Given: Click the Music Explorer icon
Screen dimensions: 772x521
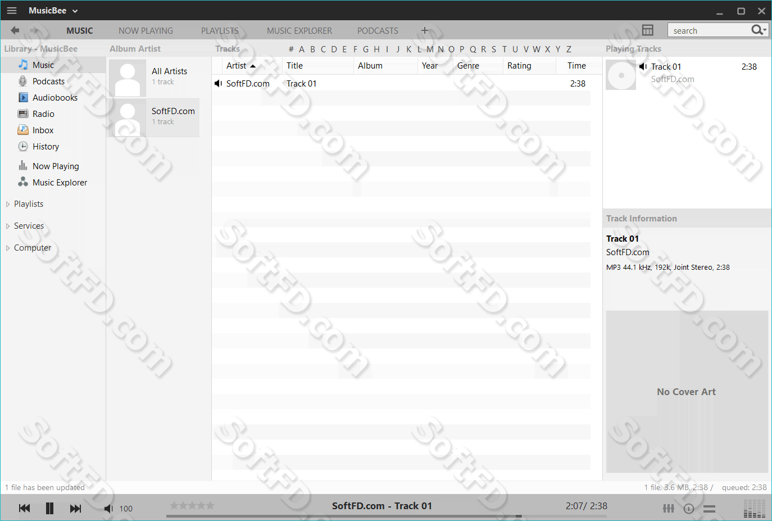Looking at the screenshot, I should tap(23, 182).
